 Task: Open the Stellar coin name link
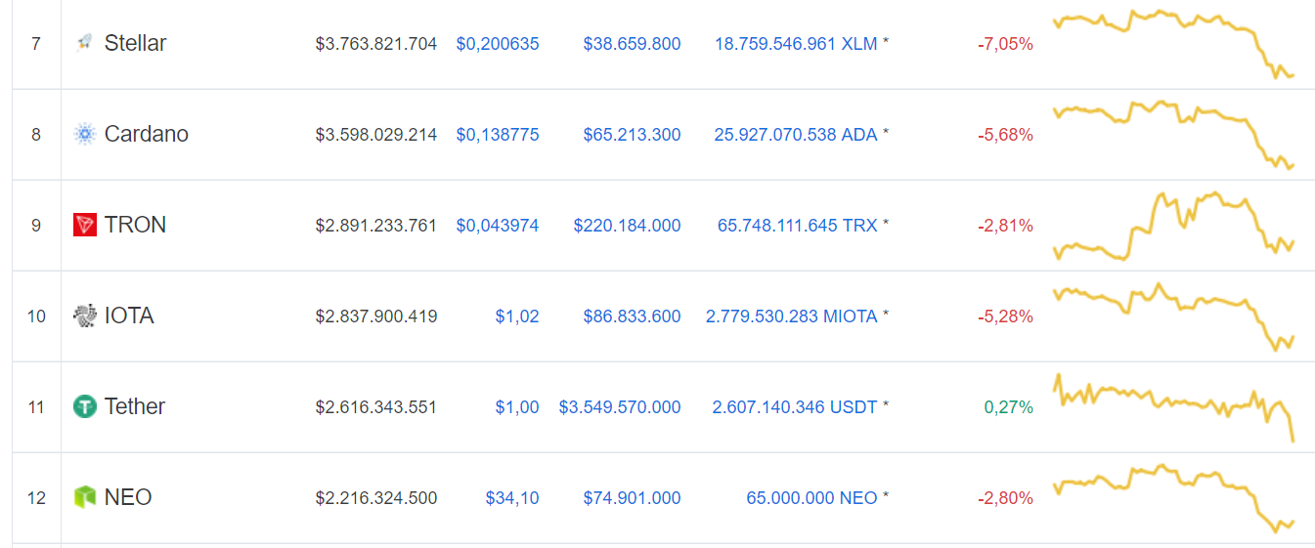135,43
